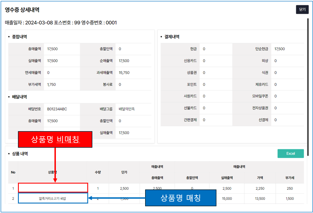This screenshot has width=313, height=213.
Task: Click the 상품명 column header
Action: [52, 172]
